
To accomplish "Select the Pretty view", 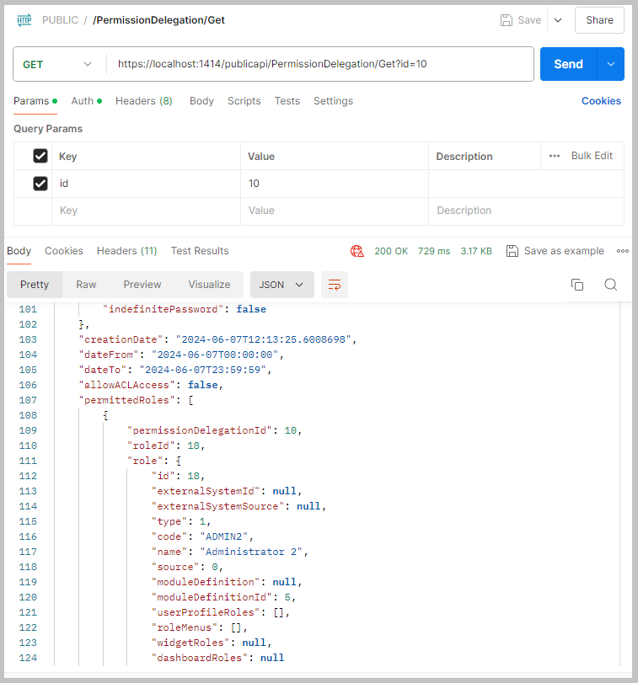I will [35, 285].
